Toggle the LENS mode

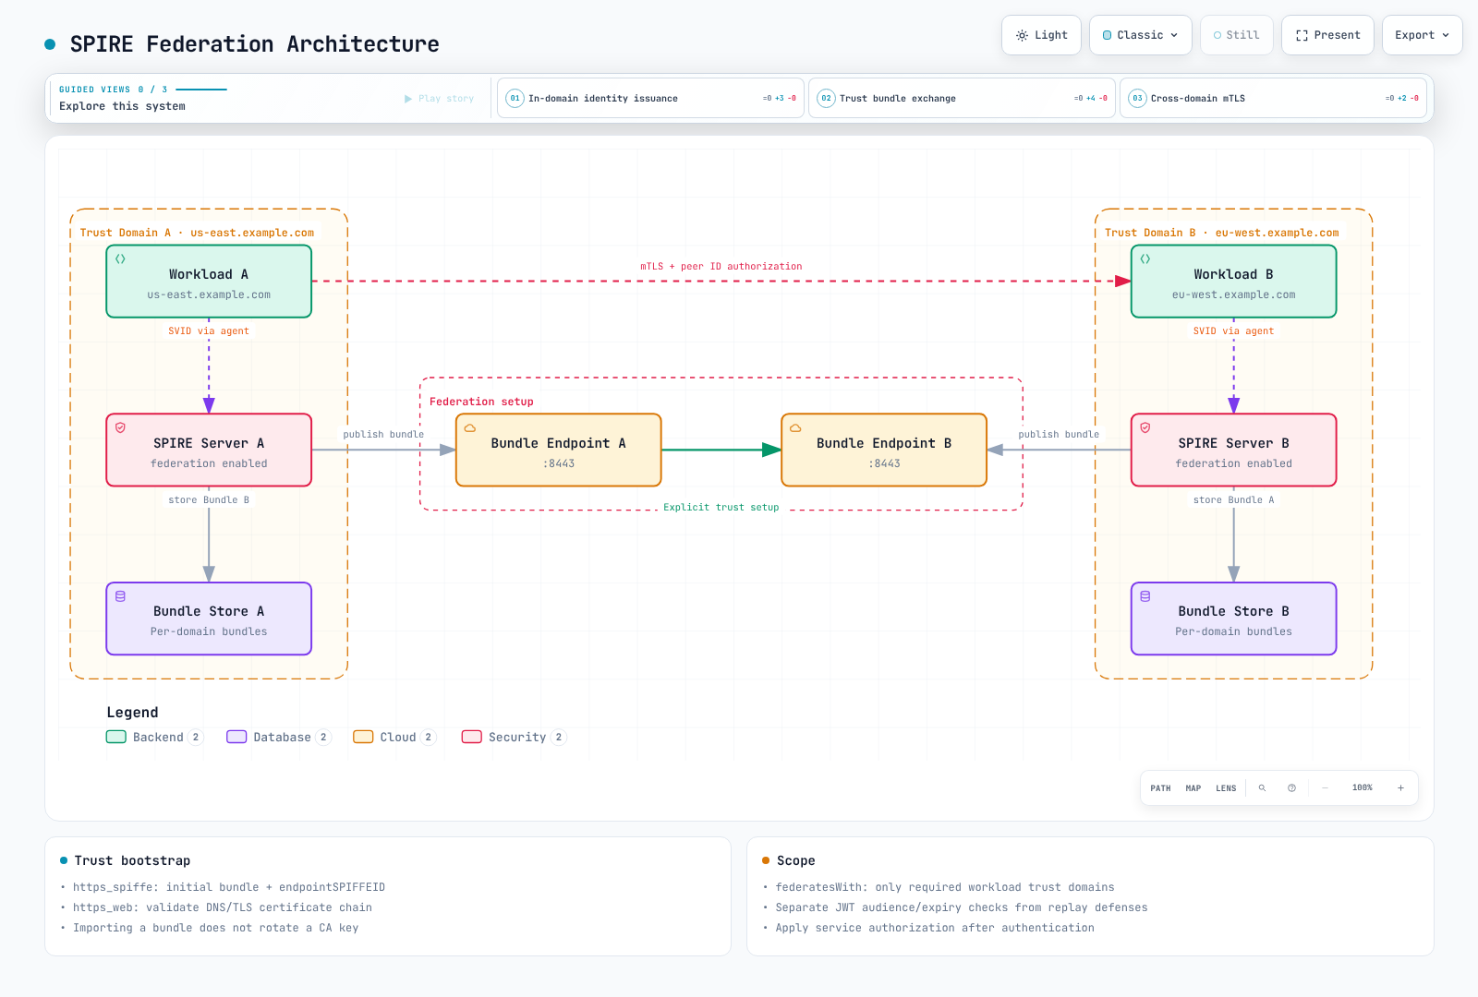(x=1226, y=788)
